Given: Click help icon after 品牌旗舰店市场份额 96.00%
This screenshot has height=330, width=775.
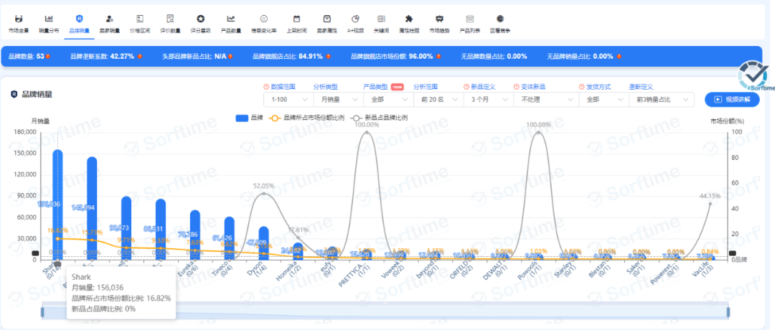Looking at the screenshot, I should [x=438, y=57].
